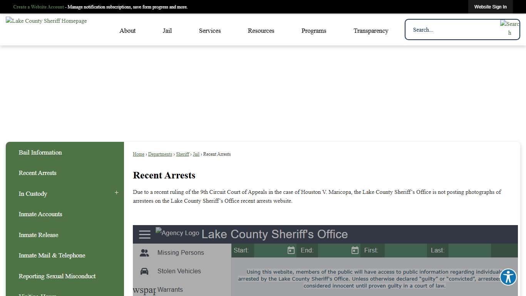Open the Bail Information sidebar page
This screenshot has width=526, height=296.
click(x=40, y=153)
